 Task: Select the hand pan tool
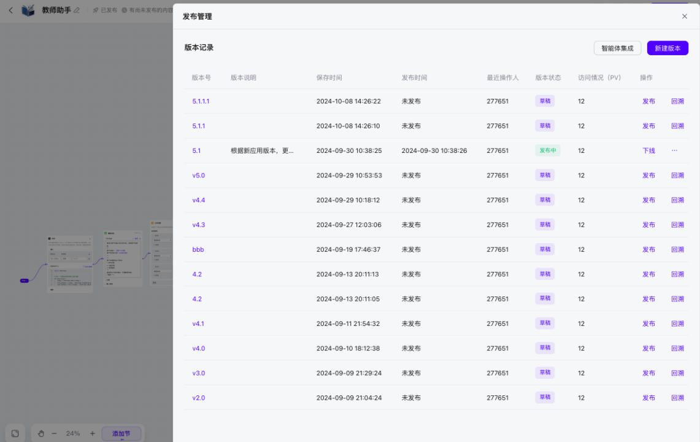click(41, 433)
